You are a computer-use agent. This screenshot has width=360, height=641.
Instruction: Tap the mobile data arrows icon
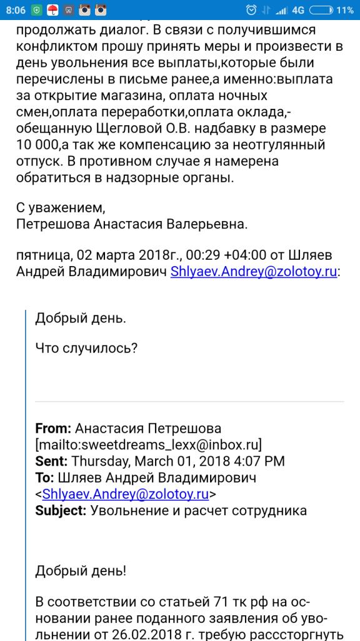point(266,11)
